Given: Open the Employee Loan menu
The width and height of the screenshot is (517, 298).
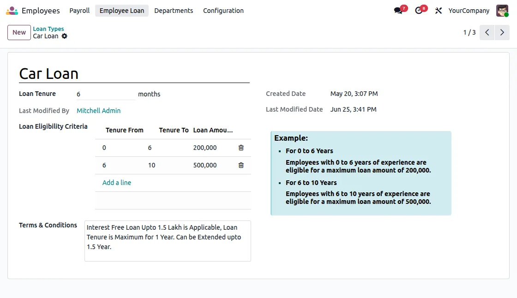Looking at the screenshot, I should click(122, 11).
